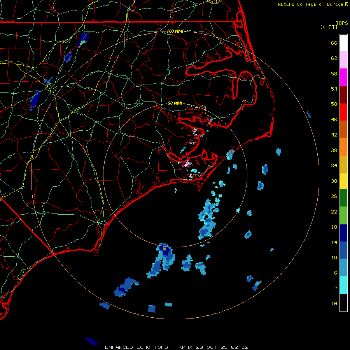Click the legend value 2
Image resolution: width=350 pixels, height=350 pixels.
[336, 289]
